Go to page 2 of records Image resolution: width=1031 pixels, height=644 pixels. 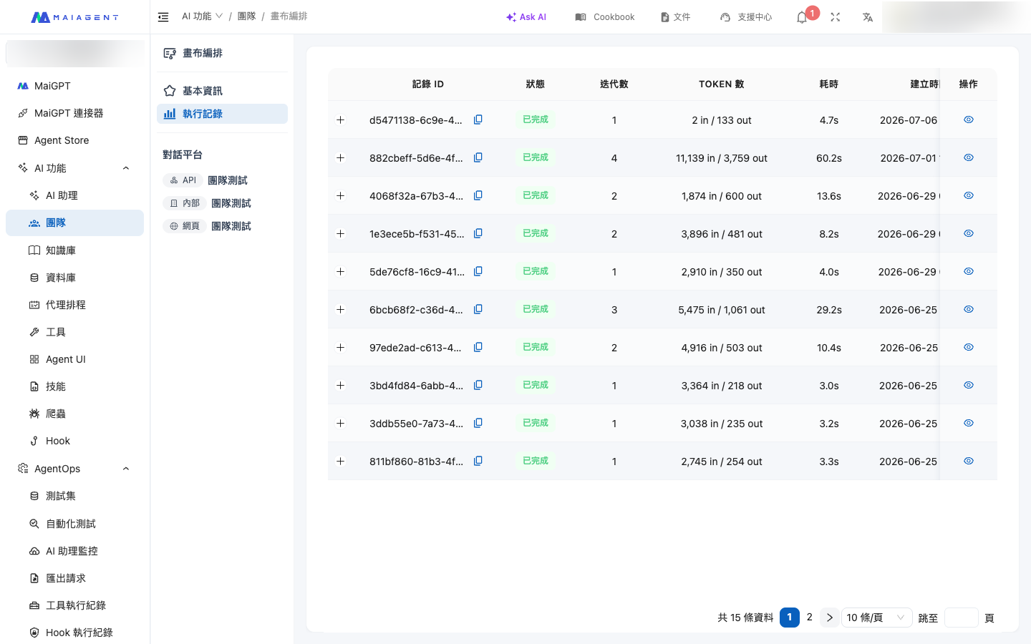(x=810, y=618)
